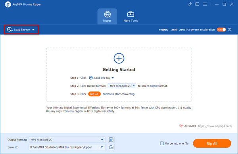Open the Step 2 MP4 H.264/HEVC dropdown

122,86
